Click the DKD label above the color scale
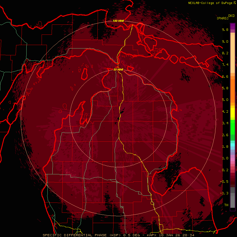Screen dimensions: 237x237 coord(231,16)
